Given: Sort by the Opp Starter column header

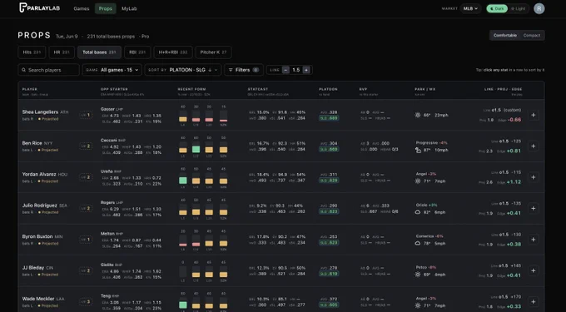Looking at the screenshot, I should [114, 89].
